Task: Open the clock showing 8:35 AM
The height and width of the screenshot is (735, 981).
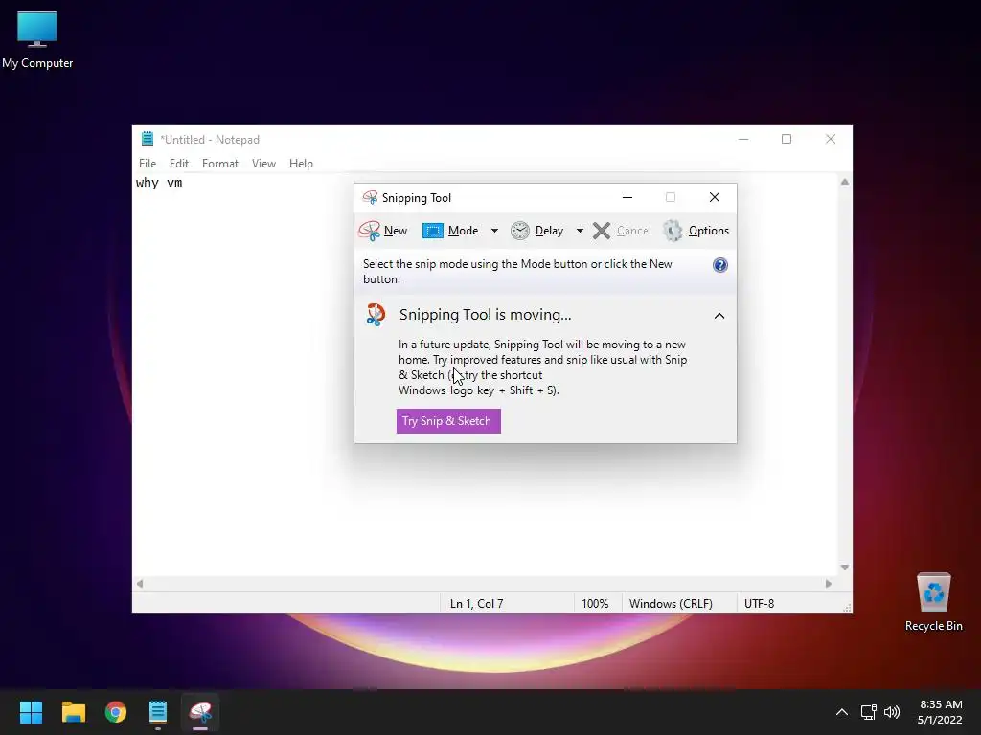Action: (941, 712)
